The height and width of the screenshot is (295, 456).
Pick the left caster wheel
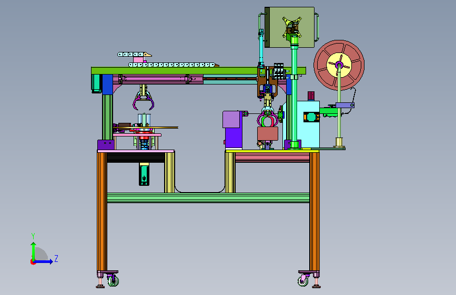(x=114, y=281)
